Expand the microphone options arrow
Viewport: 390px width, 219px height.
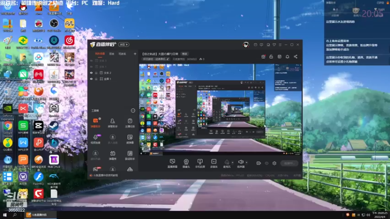pyautogui.click(x=233, y=163)
